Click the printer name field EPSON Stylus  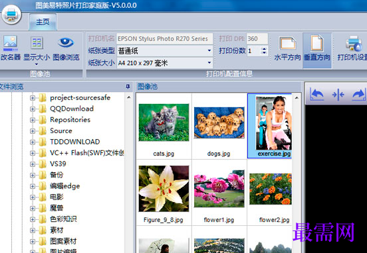(x=165, y=38)
